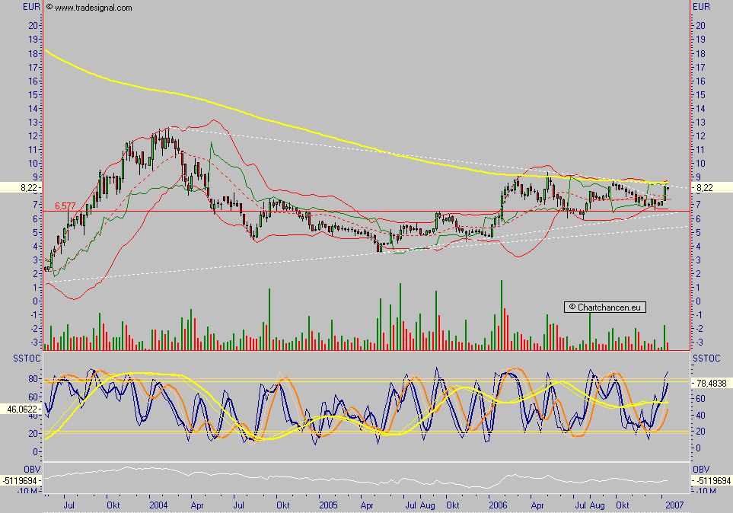Click the www.tradesignal.com watermark link
The height and width of the screenshot is (513, 733).
pyautogui.click(x=93, y=8)
